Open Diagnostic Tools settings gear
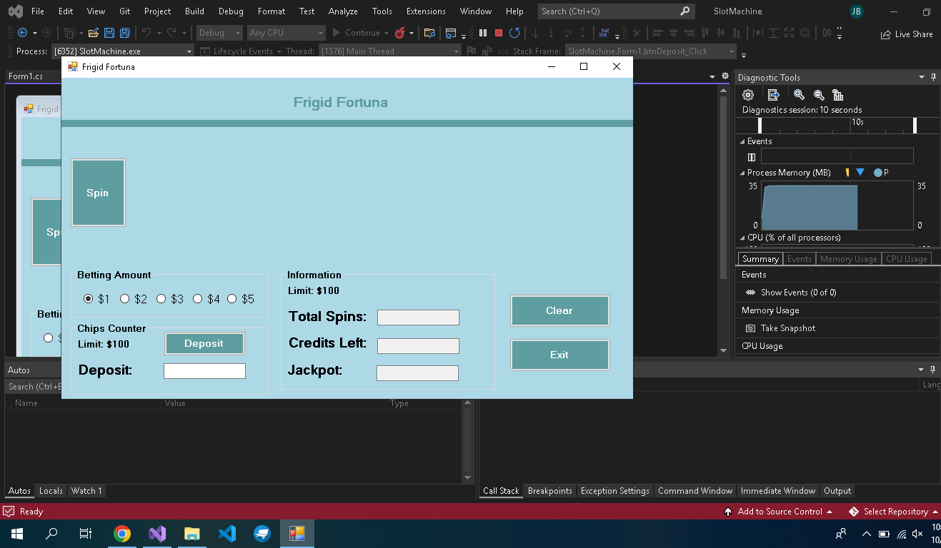Screen dimensions: 941x548 click(748, 95)
